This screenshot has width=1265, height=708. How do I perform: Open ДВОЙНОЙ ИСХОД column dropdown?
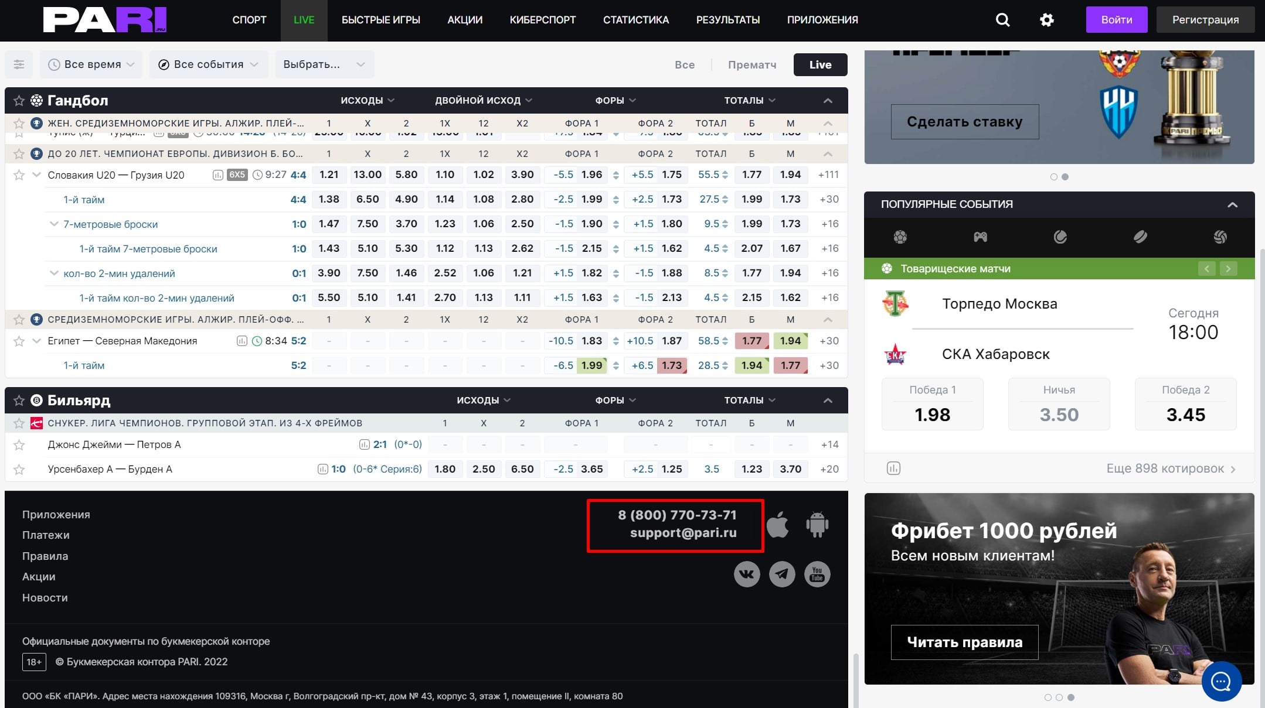tap(484, 101)
